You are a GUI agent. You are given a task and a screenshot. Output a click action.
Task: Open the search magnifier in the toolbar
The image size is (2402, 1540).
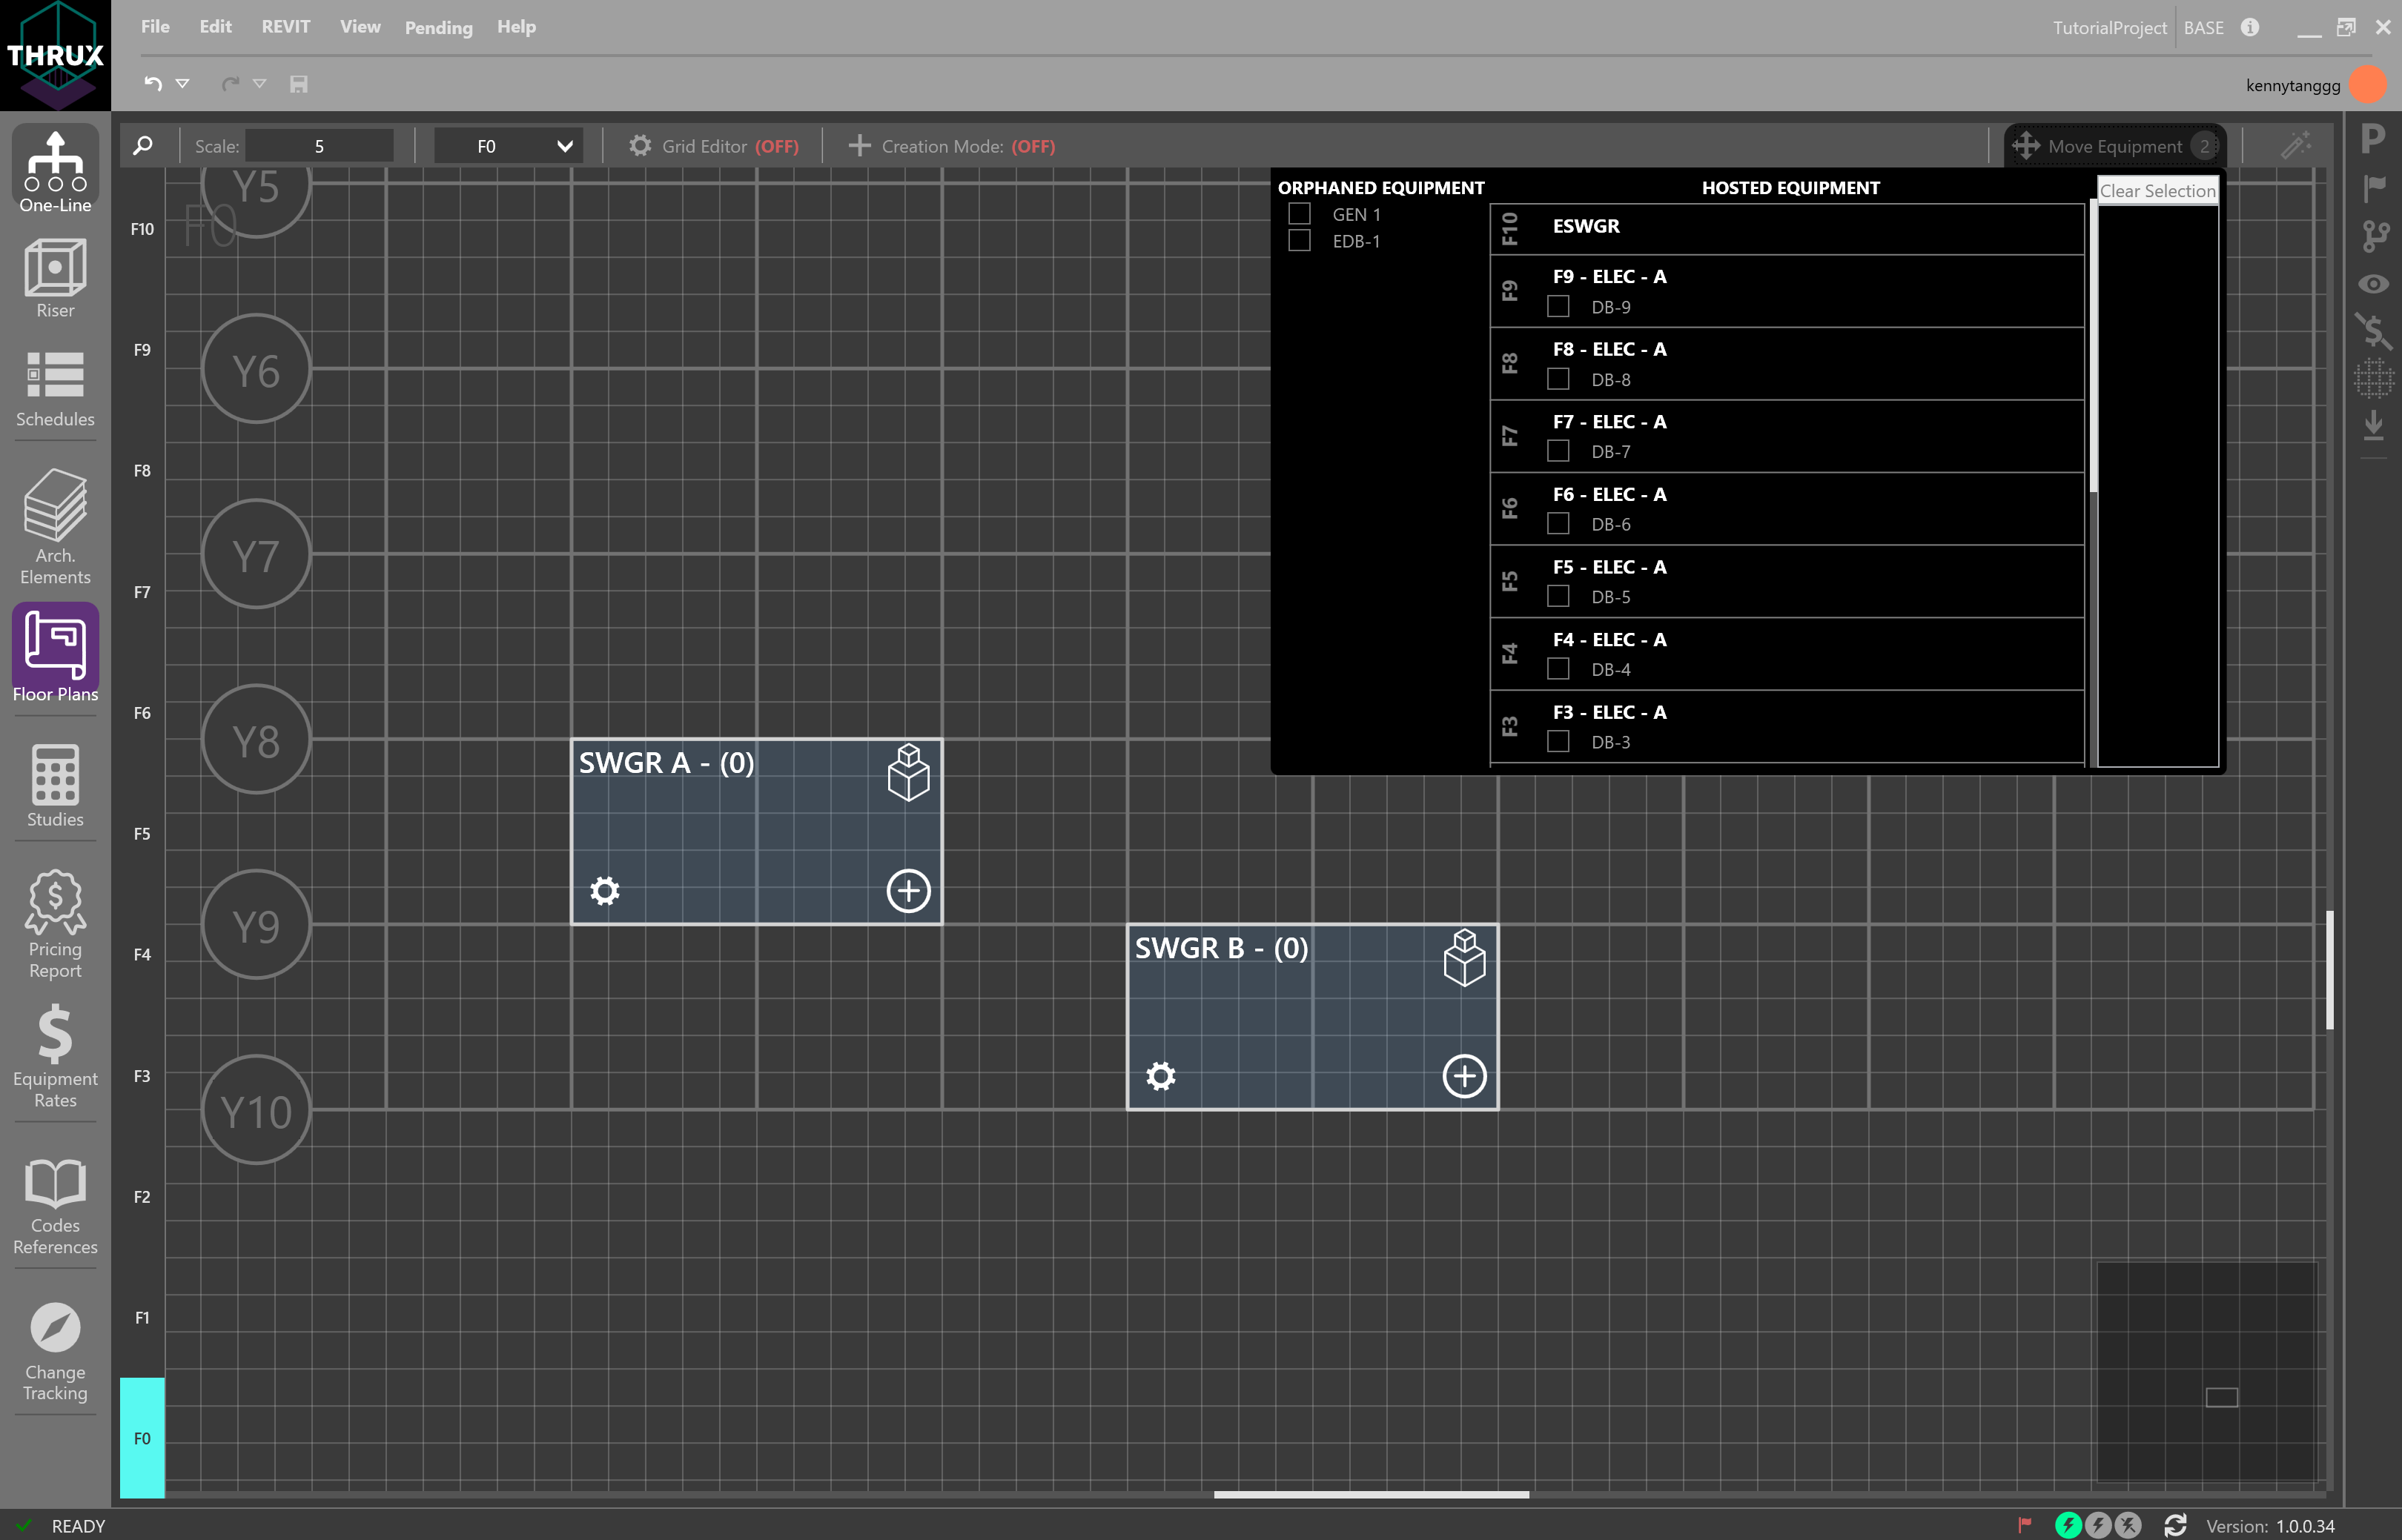point(141,145)
